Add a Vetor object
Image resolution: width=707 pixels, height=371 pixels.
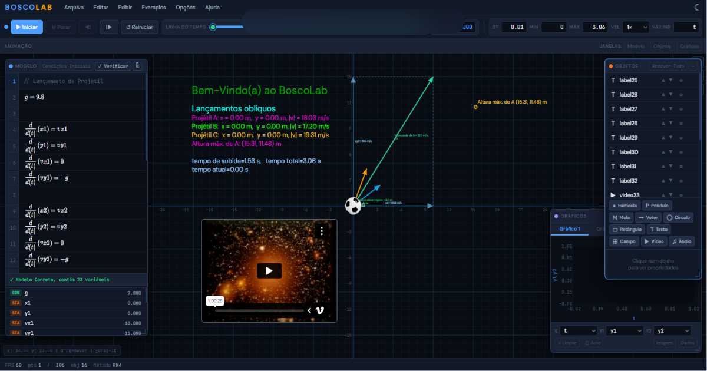[648, 217]
